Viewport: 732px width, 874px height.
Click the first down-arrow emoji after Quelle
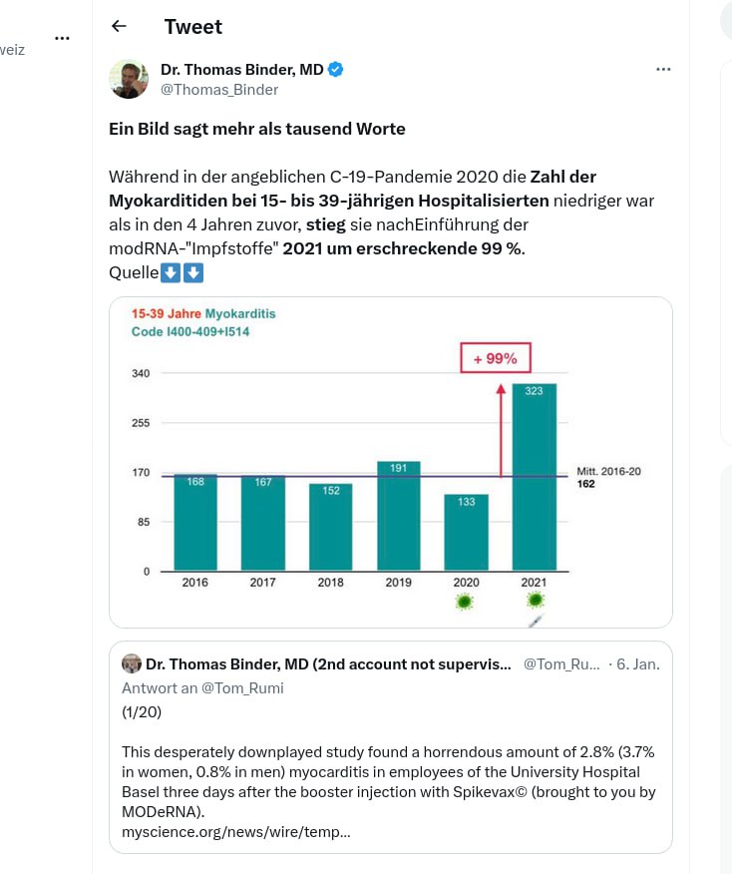[x=170, y=272]
